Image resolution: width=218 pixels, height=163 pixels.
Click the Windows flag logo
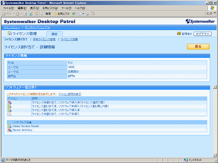coord(212,8)
